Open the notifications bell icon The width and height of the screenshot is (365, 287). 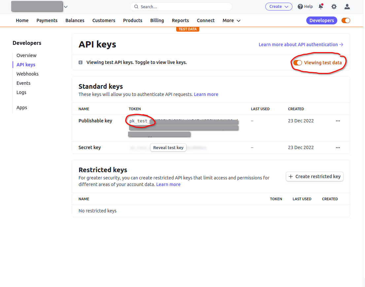pyautogui.click(x=321, y=7)
